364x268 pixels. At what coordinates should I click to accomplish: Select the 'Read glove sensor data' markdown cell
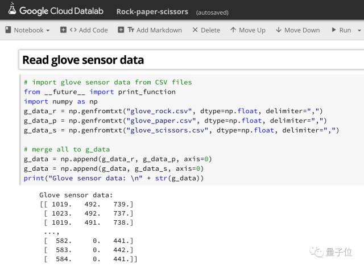point(191,60)
